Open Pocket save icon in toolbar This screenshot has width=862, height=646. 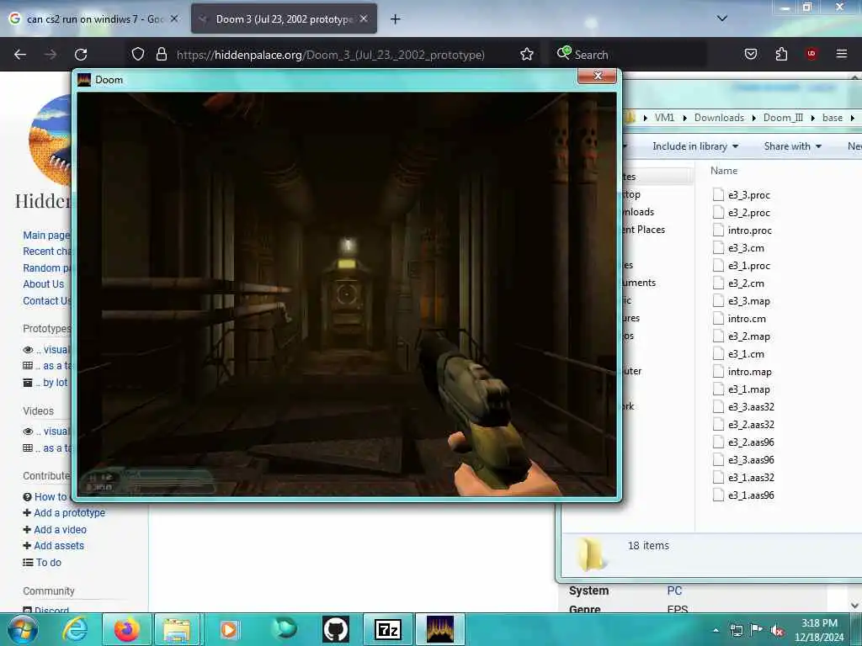click(x=750, y=54)
